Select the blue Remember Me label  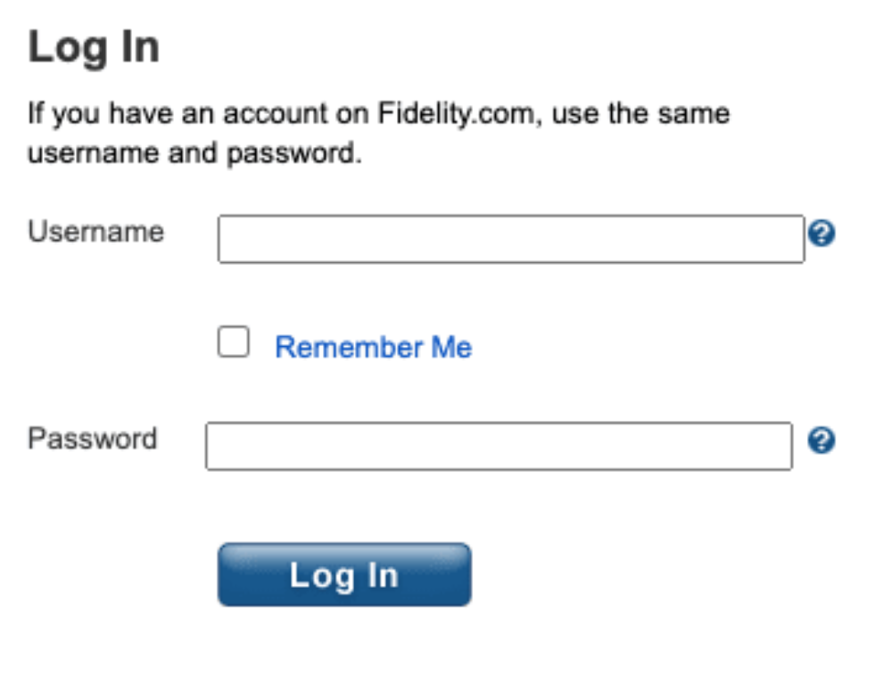point(373,347)
